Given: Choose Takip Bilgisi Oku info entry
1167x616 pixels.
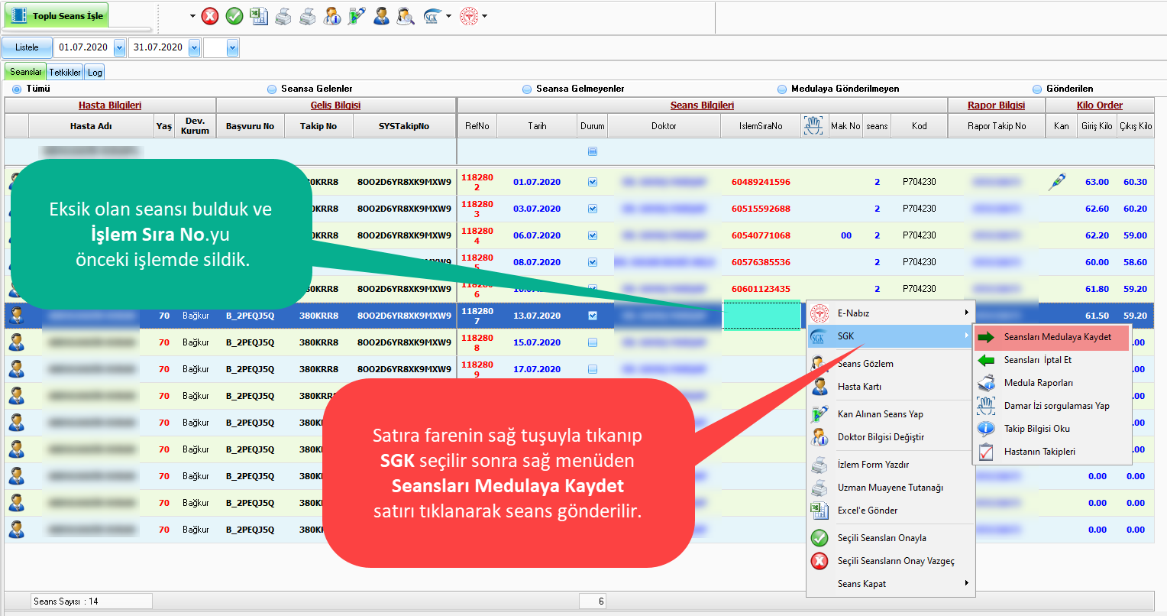Looking at the screenshot, I should click(x=1052, y=429).
